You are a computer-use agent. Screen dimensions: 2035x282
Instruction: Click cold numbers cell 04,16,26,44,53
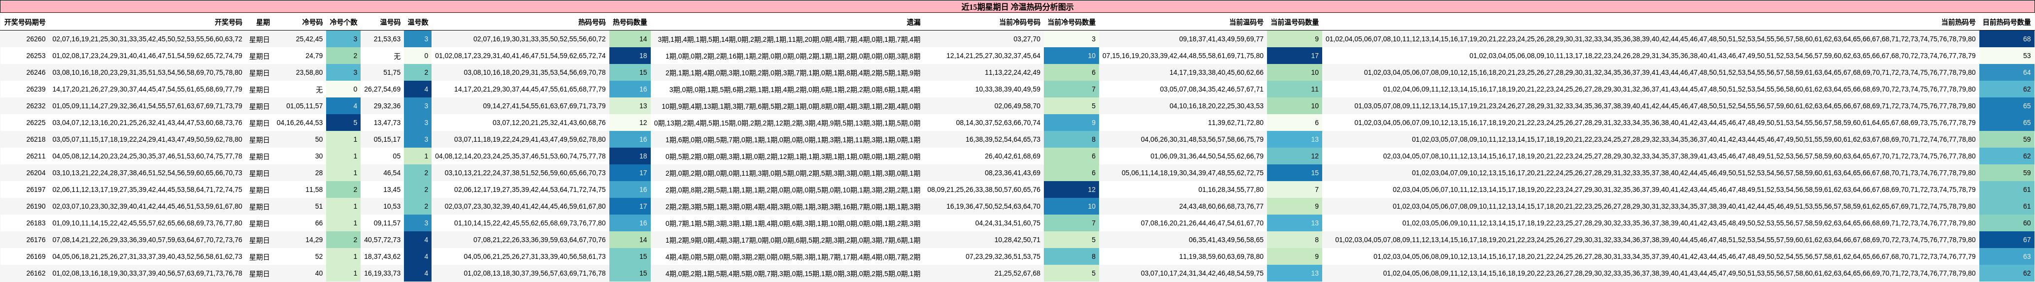[x=300, y=123]
